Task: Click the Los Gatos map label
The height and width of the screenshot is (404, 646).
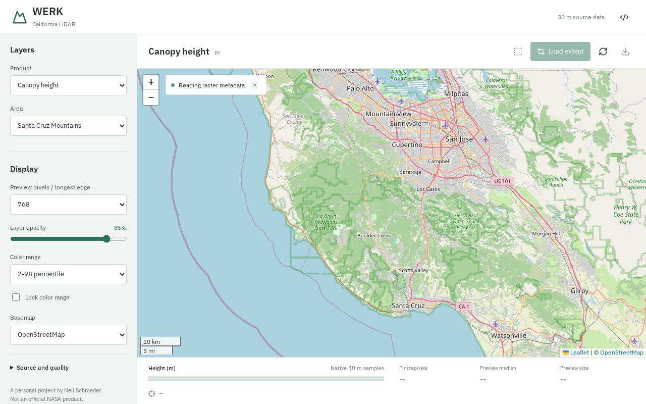Action: click(x=428, y=189)
